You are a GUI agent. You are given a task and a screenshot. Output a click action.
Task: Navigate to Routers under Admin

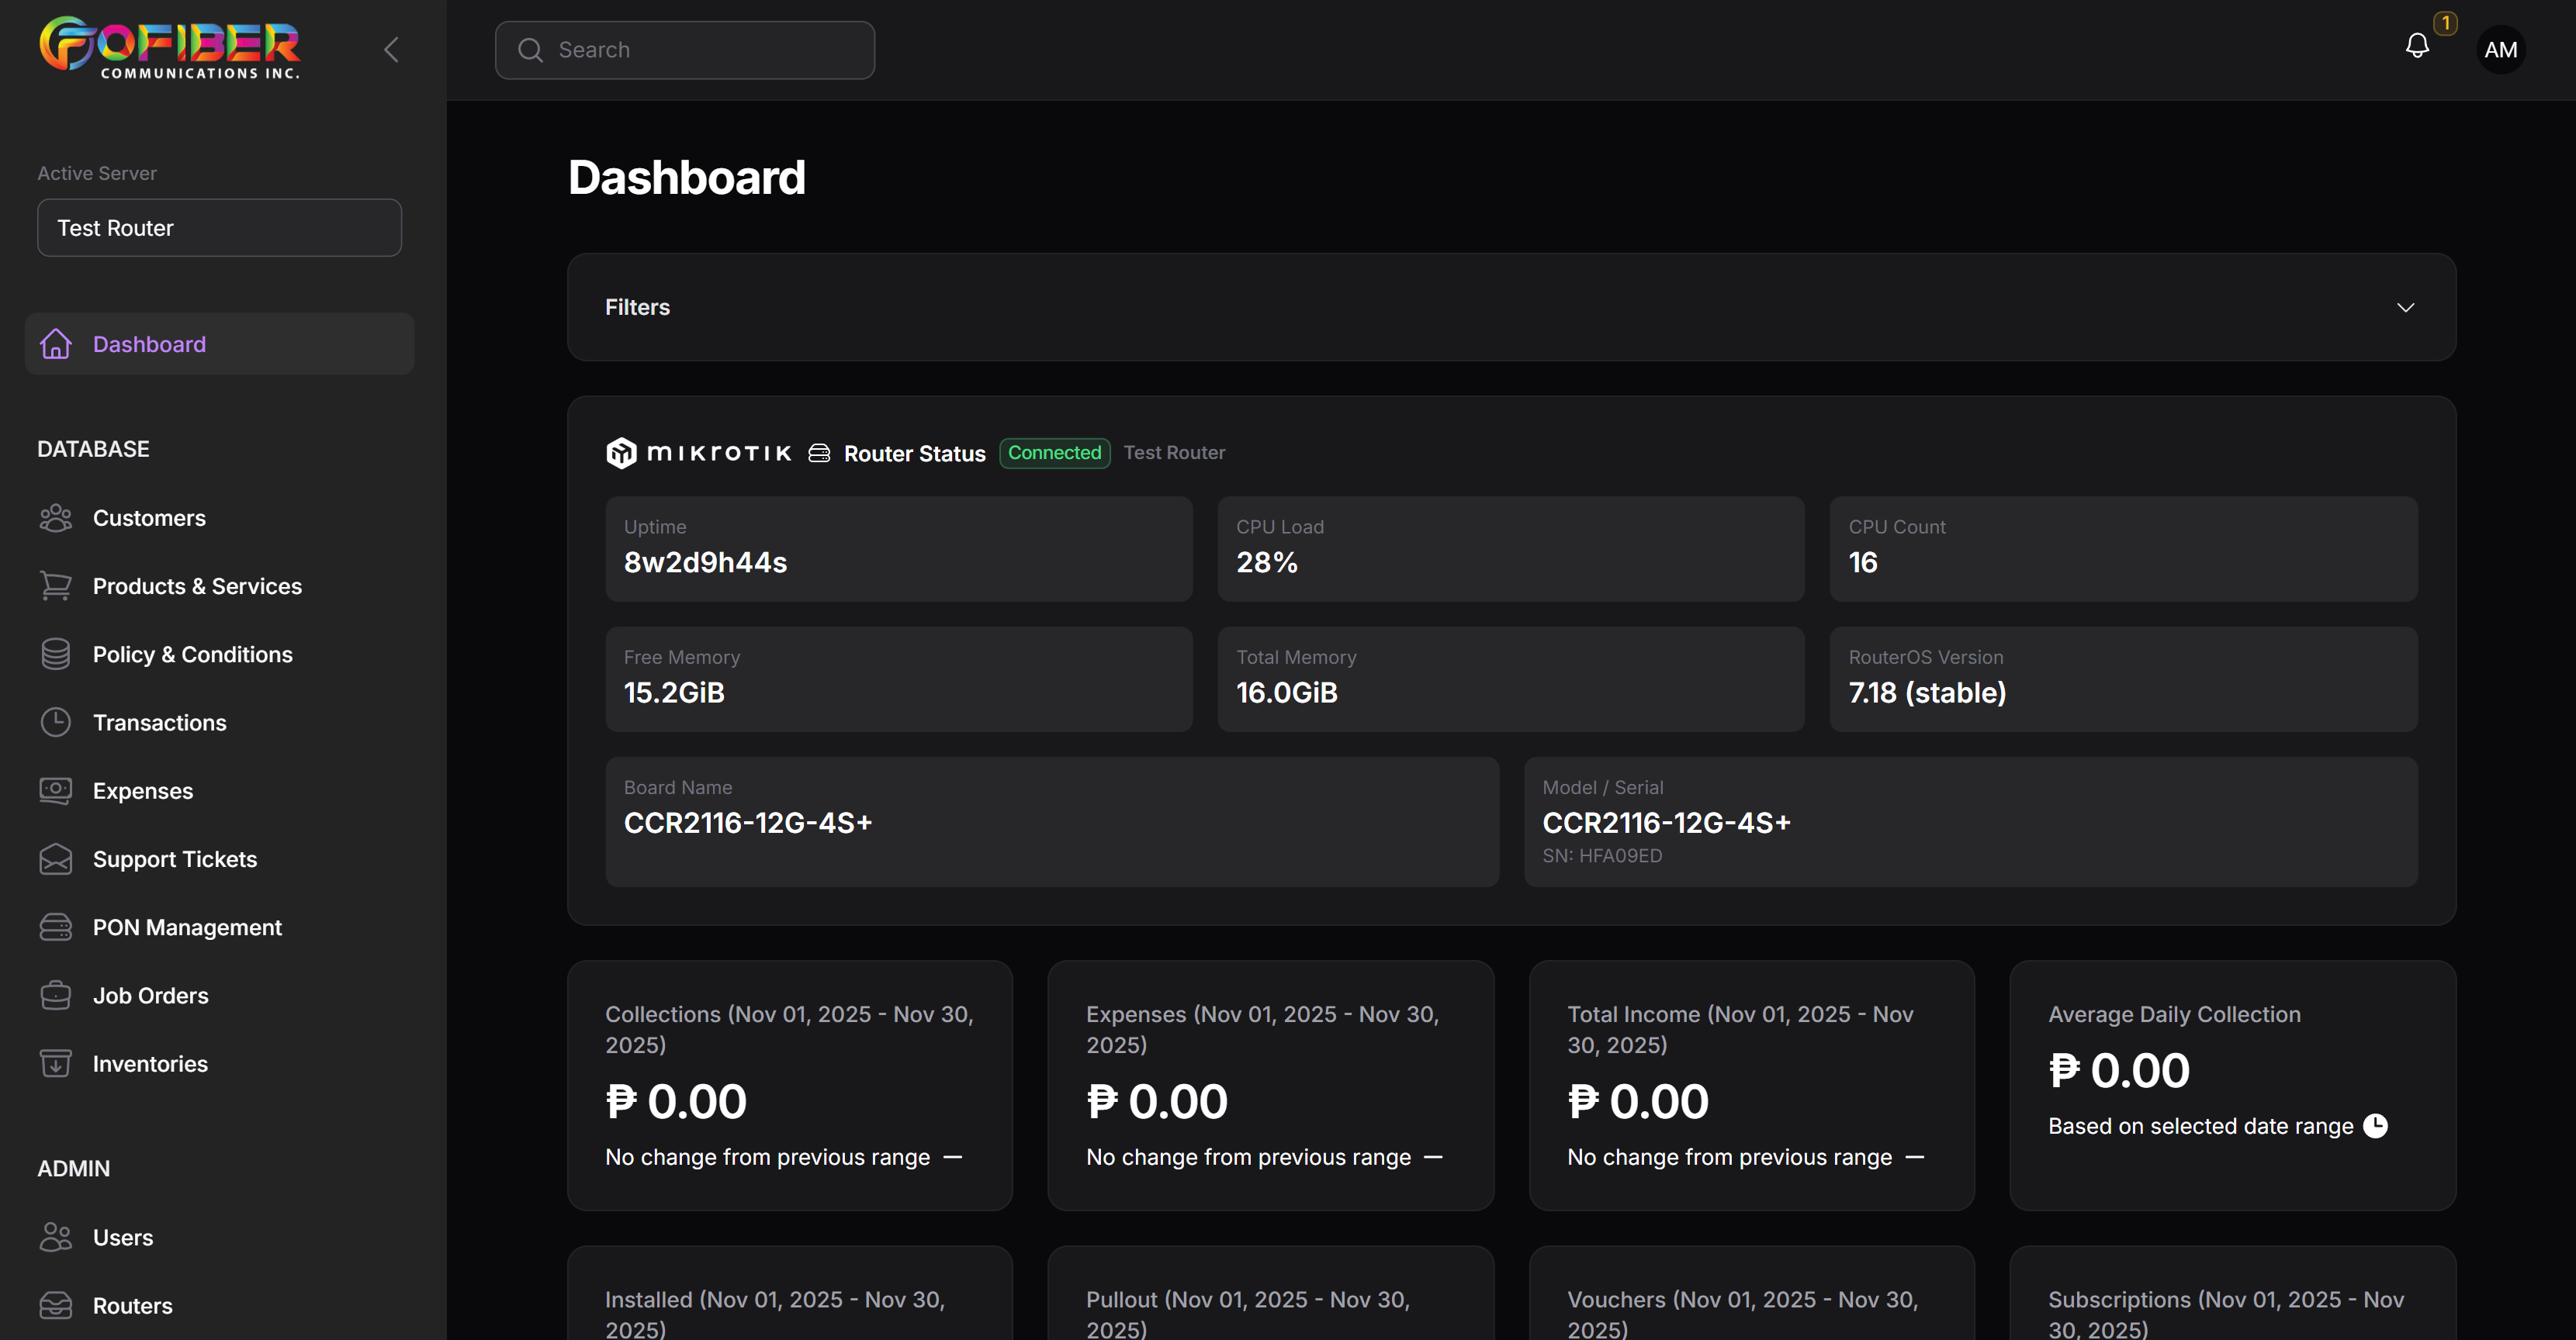click(132, 1305)
